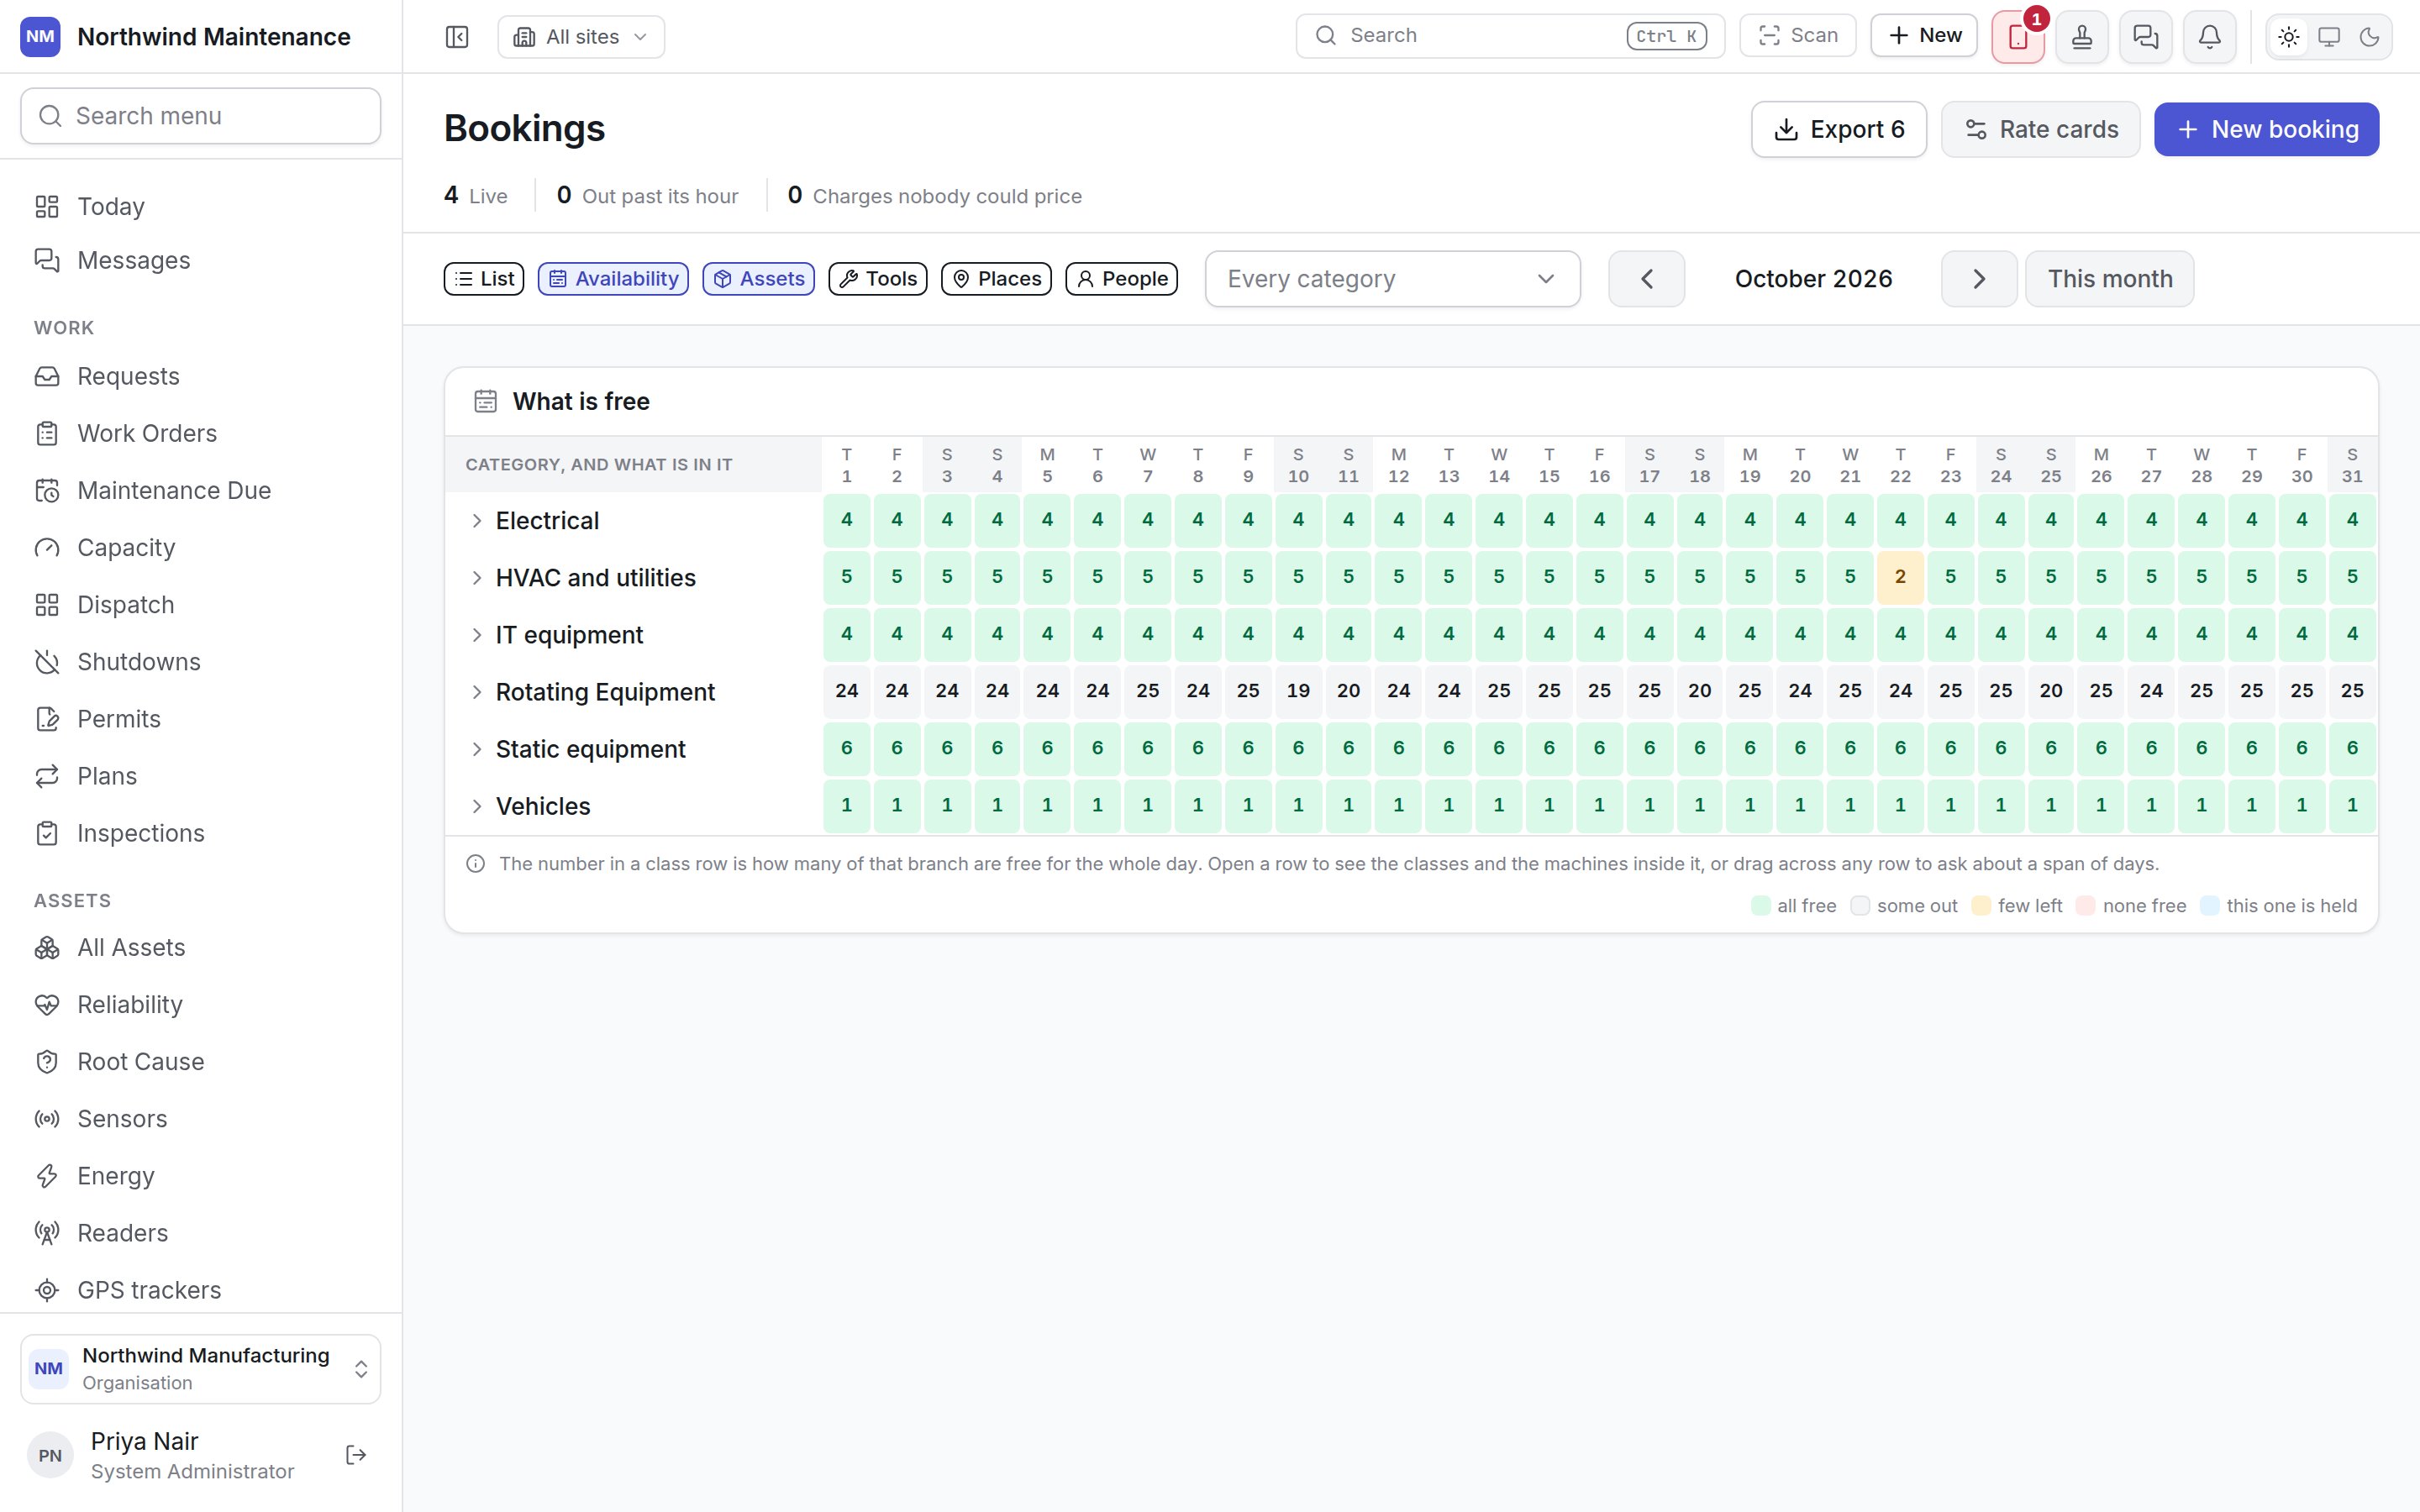Open GPS trackers in the sidebar
This screenshot has height=1512, width=2420.
(200, 1290)
